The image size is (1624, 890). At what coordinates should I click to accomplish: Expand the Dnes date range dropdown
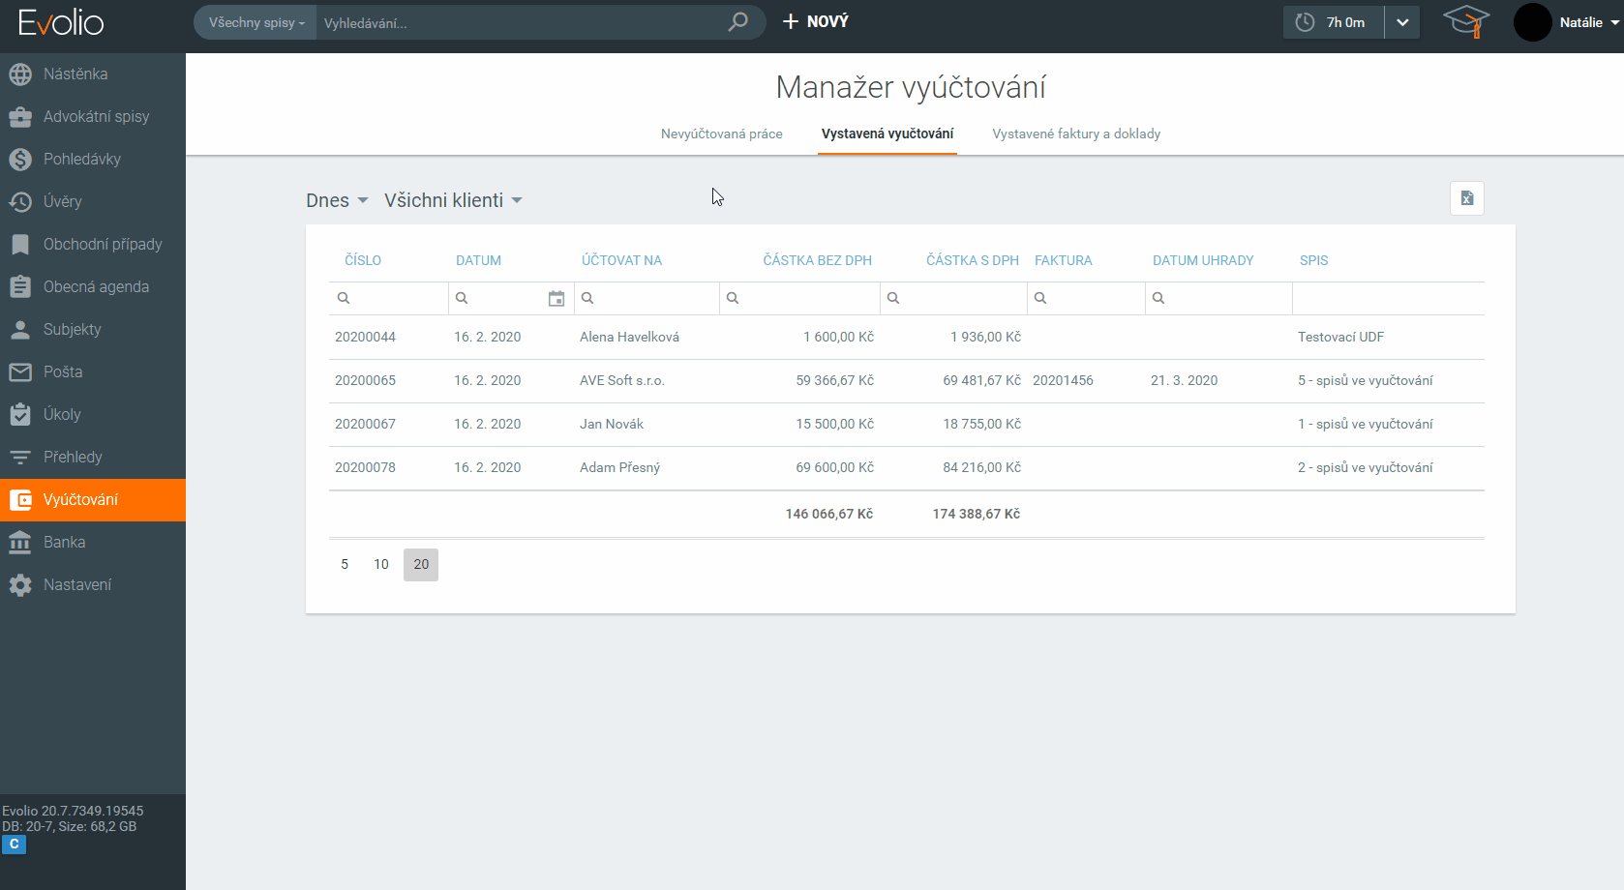(337, 200)
